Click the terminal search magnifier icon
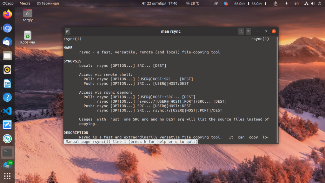 241,31
